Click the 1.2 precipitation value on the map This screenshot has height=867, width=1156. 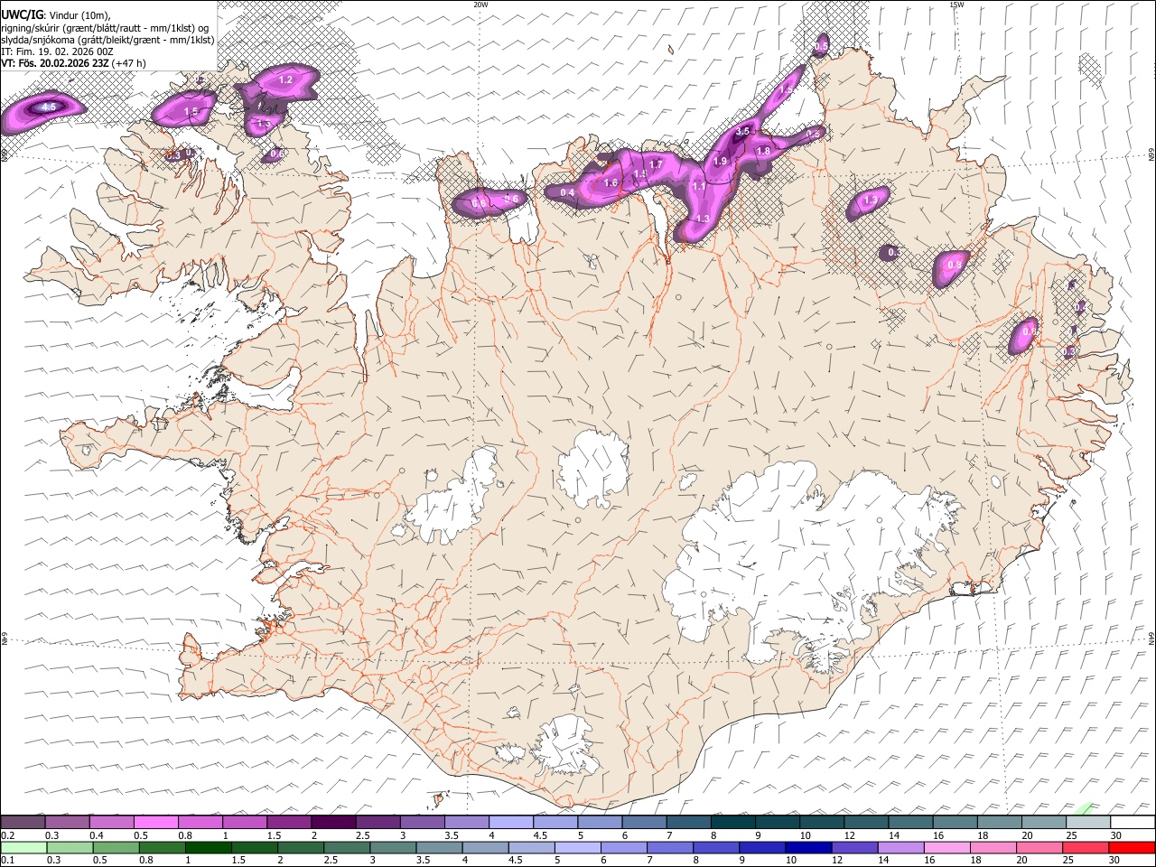point(285,80)
